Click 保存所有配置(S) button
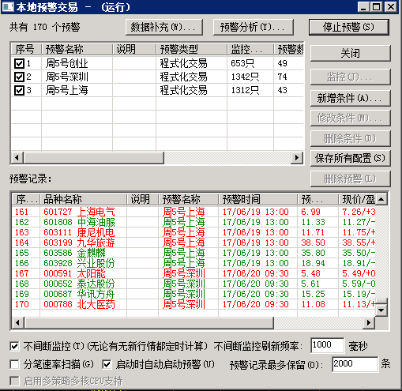This screenshot has width=402, height=391. (351, 158)
